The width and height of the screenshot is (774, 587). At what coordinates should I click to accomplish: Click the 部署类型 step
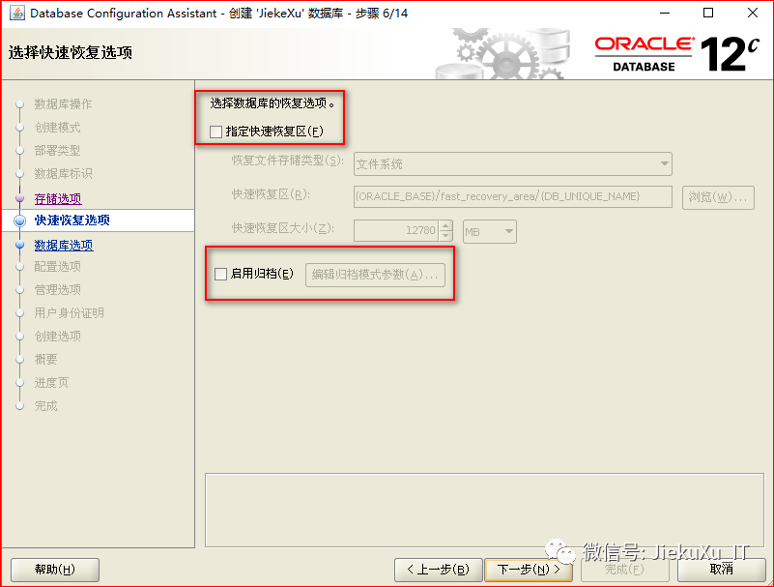click(57, 151)
